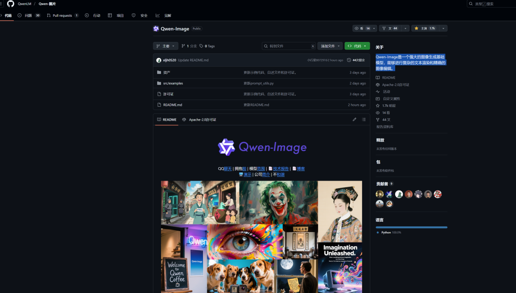Open the README outline list icon
The height and width of the screenshot is (293, 516).
point(364,120)
